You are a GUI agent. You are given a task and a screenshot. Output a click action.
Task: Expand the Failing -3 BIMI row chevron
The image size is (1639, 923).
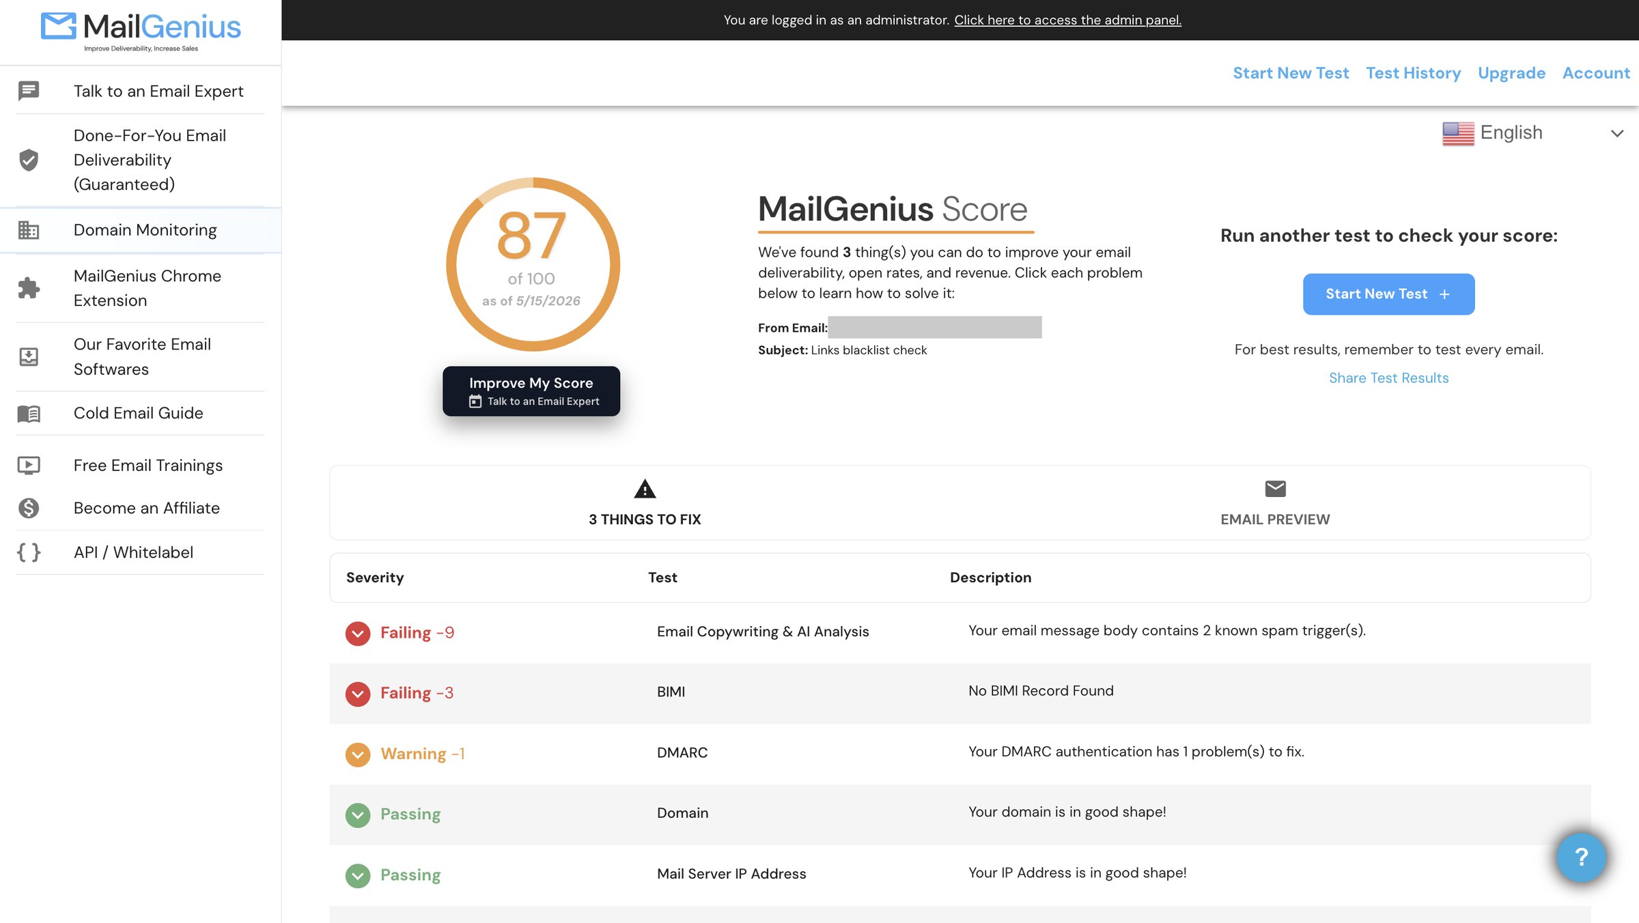pos(358,694)
